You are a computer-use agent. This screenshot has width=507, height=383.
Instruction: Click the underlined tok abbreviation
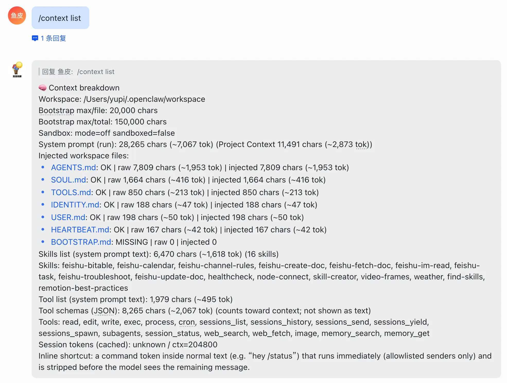point(361,144)
